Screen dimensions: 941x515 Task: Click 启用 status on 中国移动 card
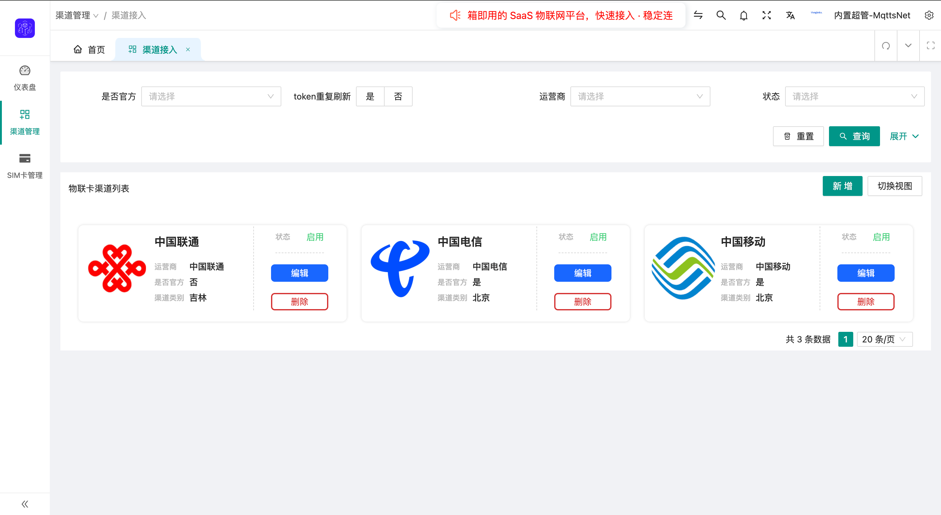click(881, 237)
